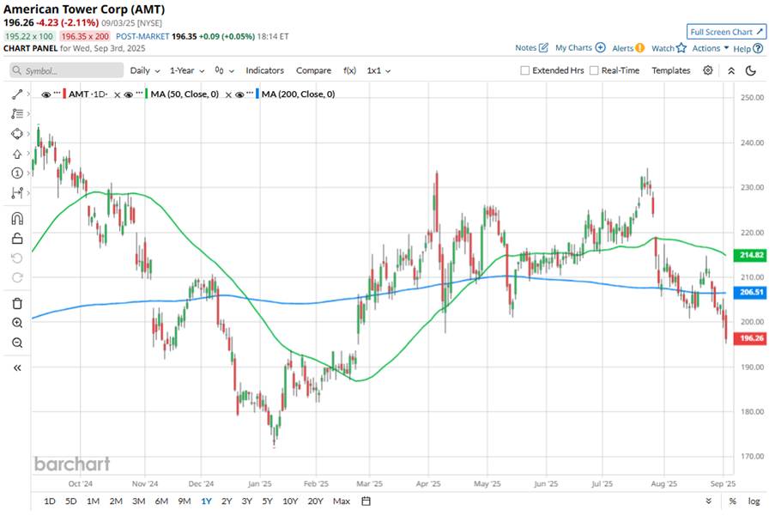Viewport: 775px width, 516px height.
Task: Add AMT to Watchlist star
Action: click(x=669, y=48)
